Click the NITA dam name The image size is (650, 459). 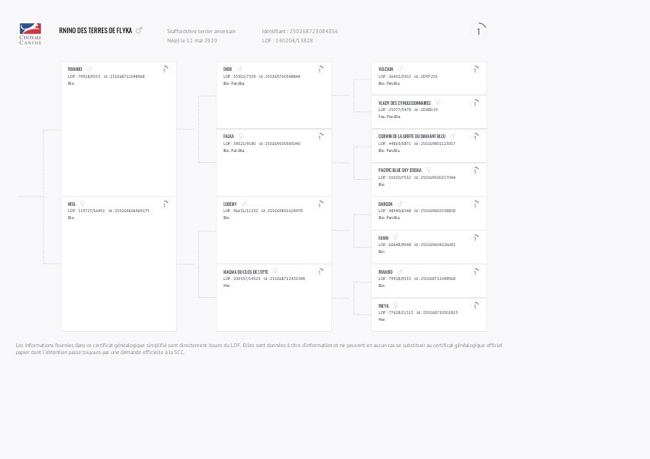(x=72, y=204)
